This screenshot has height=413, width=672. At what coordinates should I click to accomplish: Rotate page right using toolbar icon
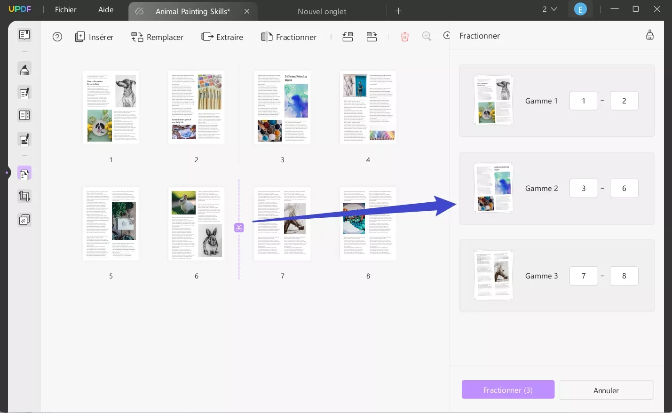coord(372,37)
